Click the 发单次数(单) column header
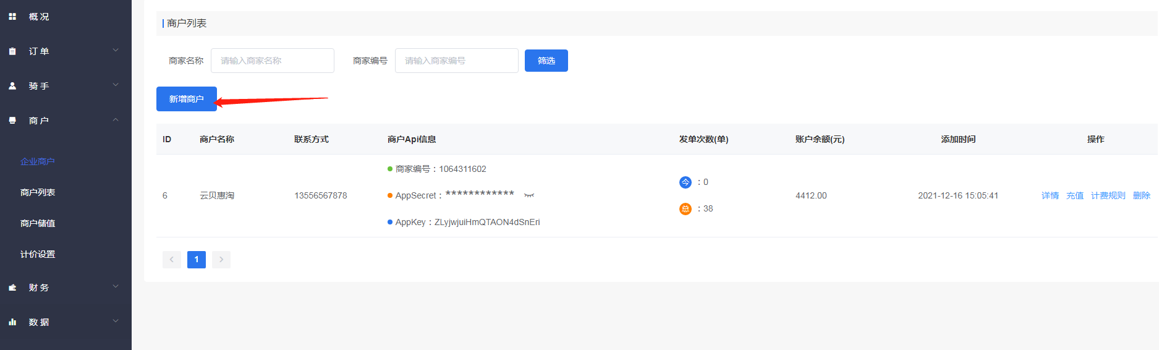Screen dimensions: 1159x350 point(704,139)
